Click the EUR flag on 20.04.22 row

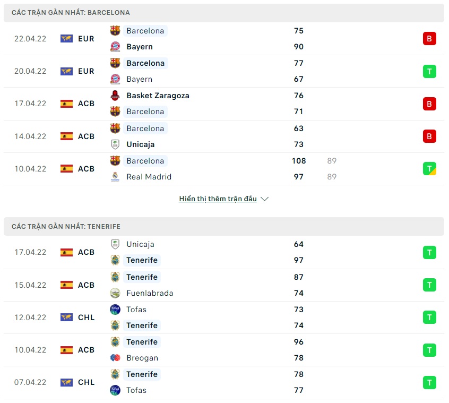click(x=66, y=71)
